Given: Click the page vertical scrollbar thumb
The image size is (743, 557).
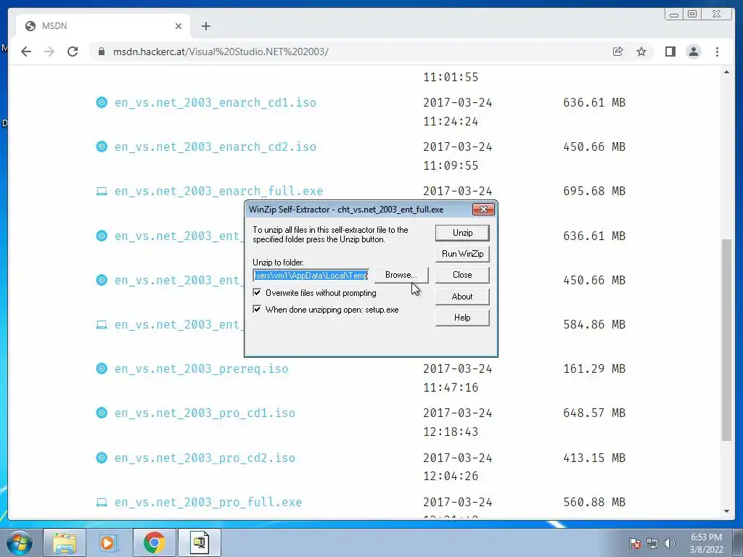Looking at the screenshot, I should tap(726, 340).
